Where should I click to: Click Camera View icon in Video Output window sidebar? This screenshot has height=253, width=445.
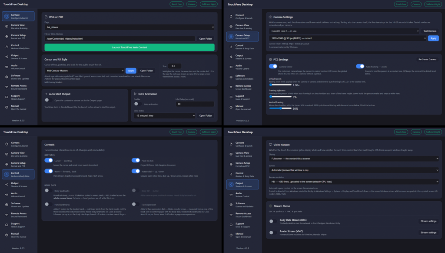click(x=231, y=154)
